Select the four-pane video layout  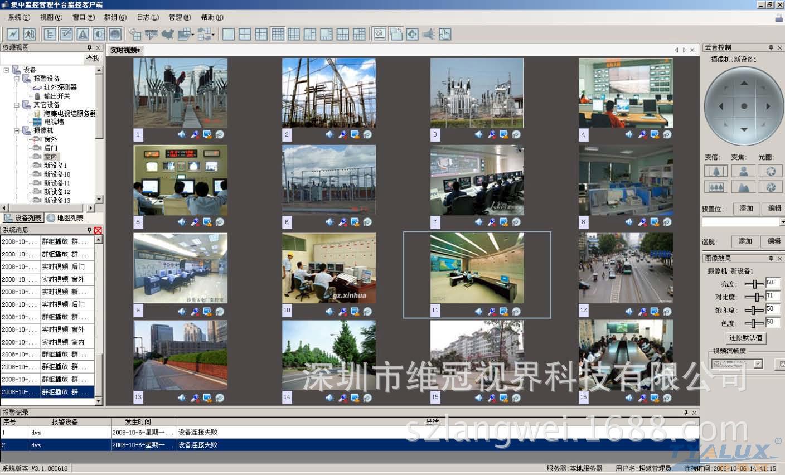coord(245,34)
